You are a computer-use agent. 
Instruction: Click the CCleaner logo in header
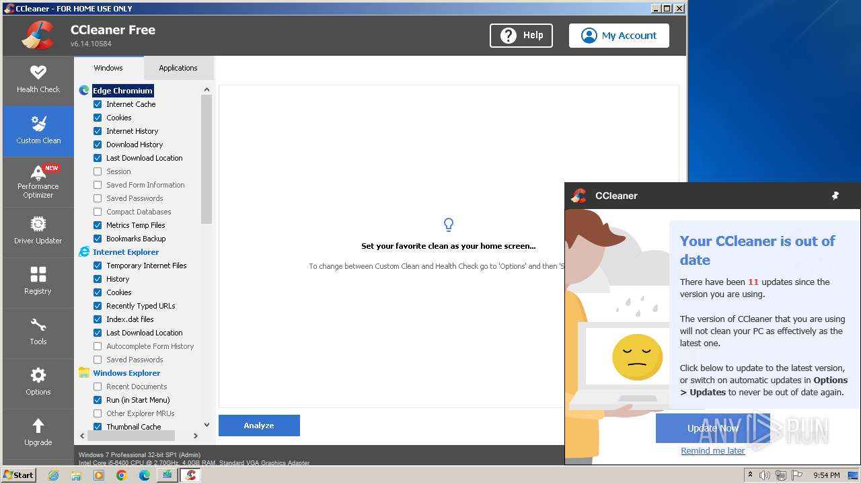click(38, 36)
